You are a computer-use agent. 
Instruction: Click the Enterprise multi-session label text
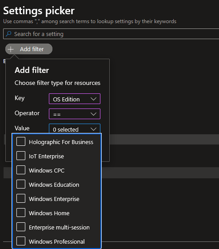click(x=59, y=228)
